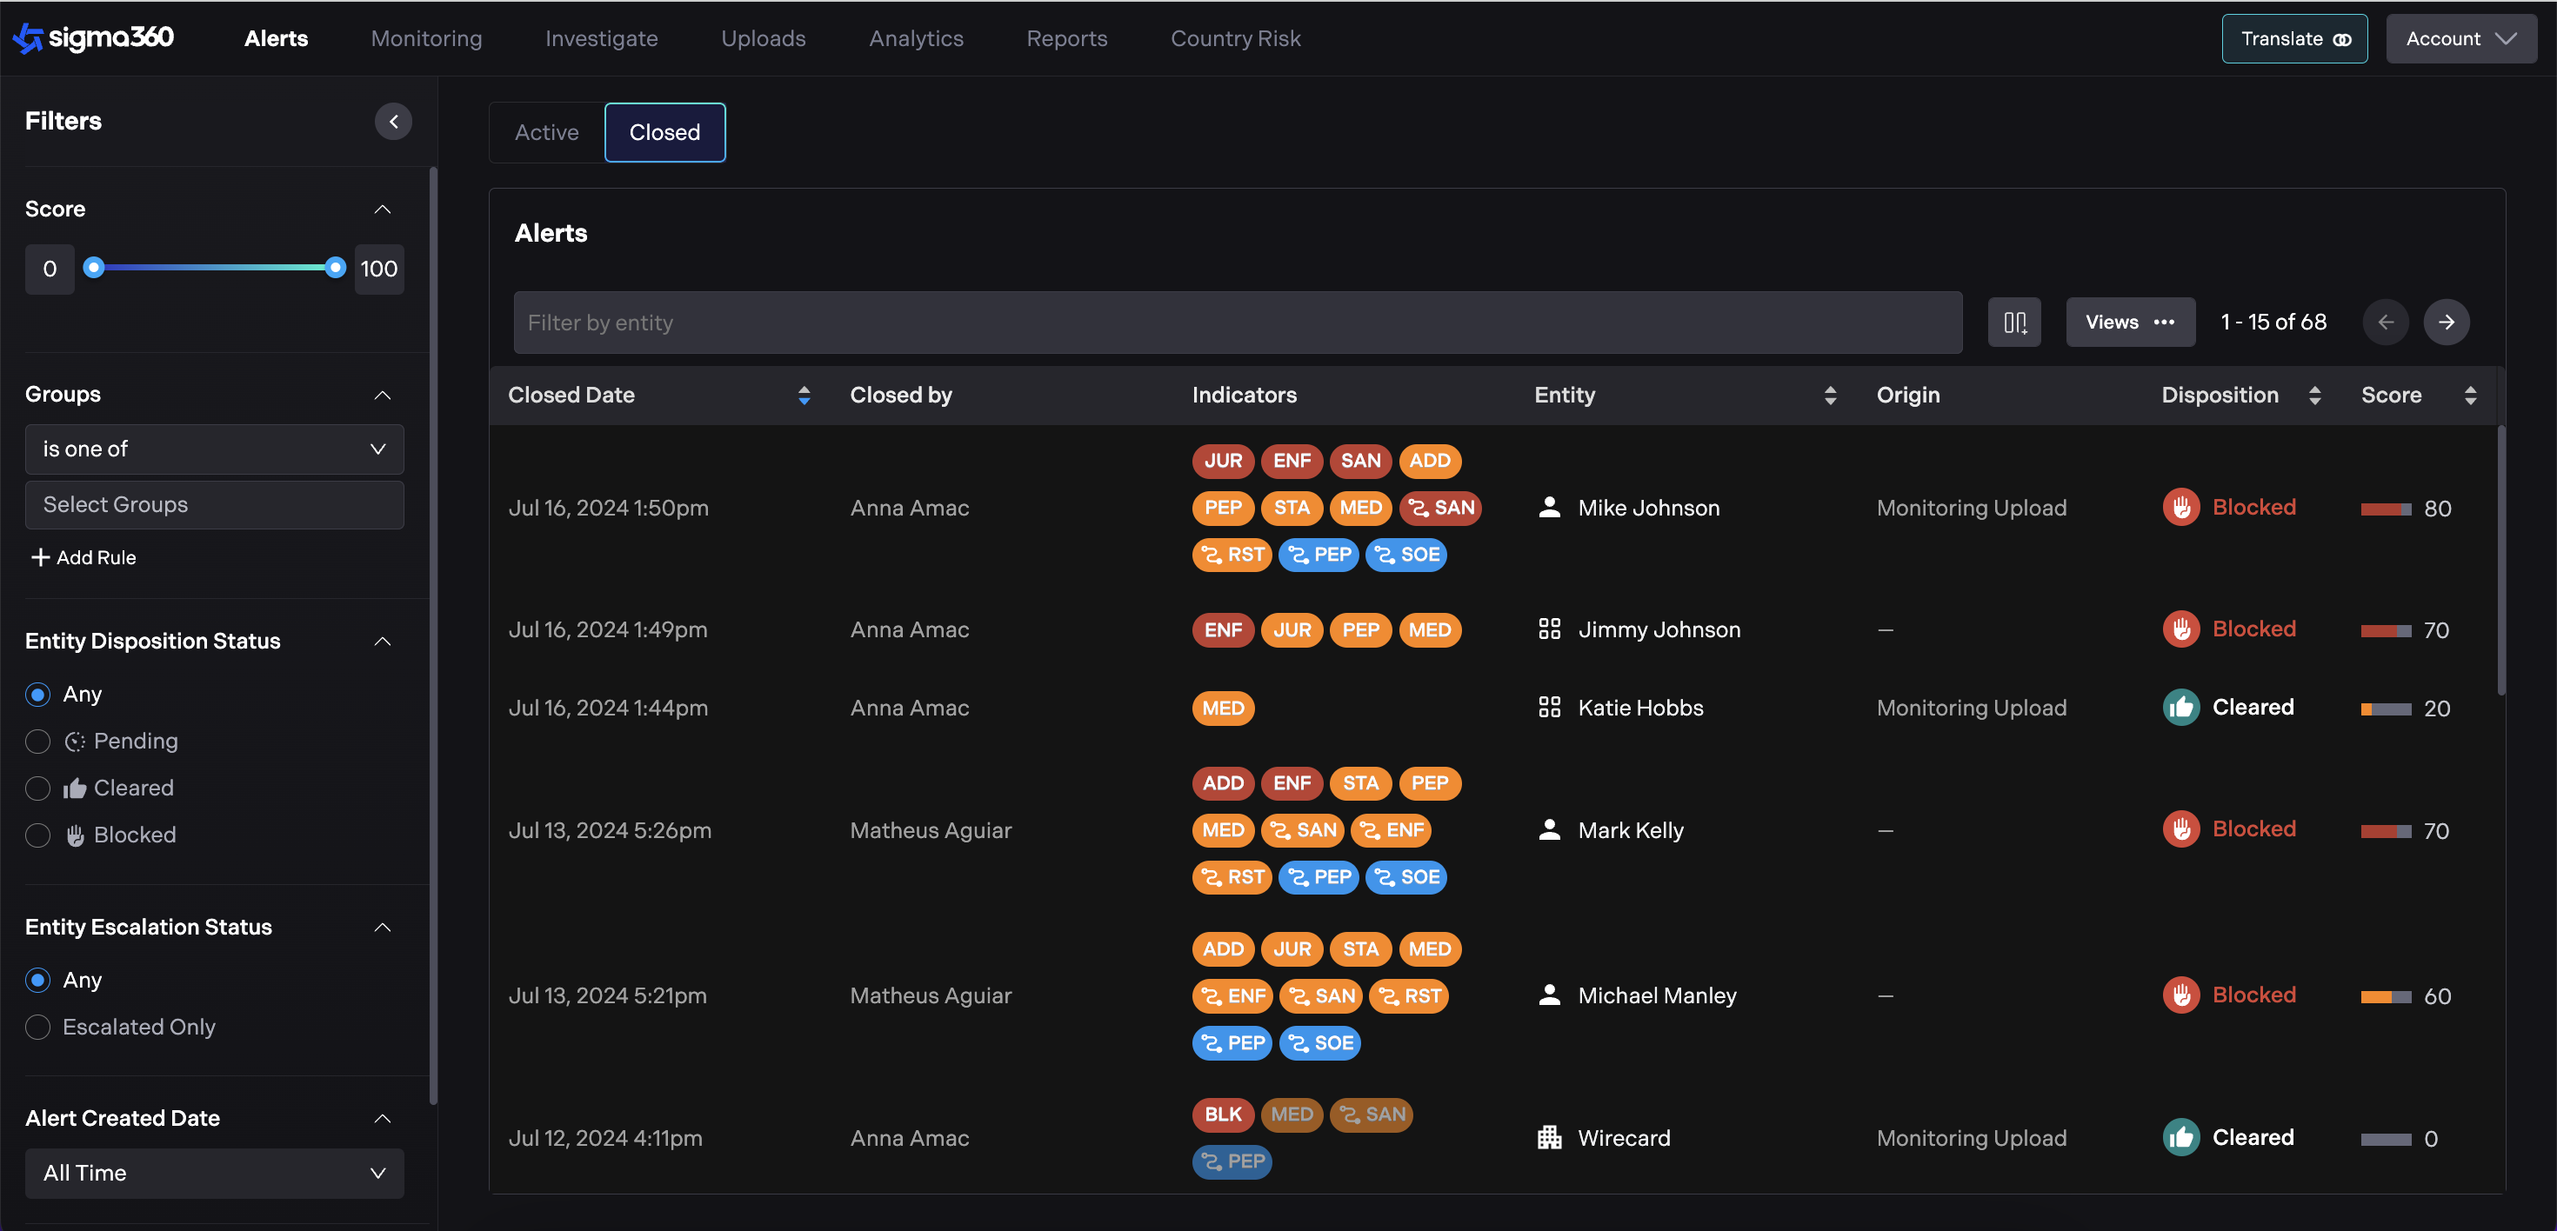This screenshot has width=2557, height=1231.
Task: Select Blocked disposition status radio
Action: 37,835
